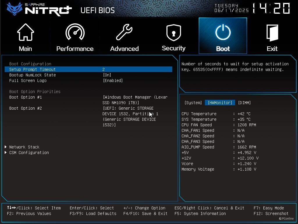Click the Enter/Click: Select hint

(92, 208)
